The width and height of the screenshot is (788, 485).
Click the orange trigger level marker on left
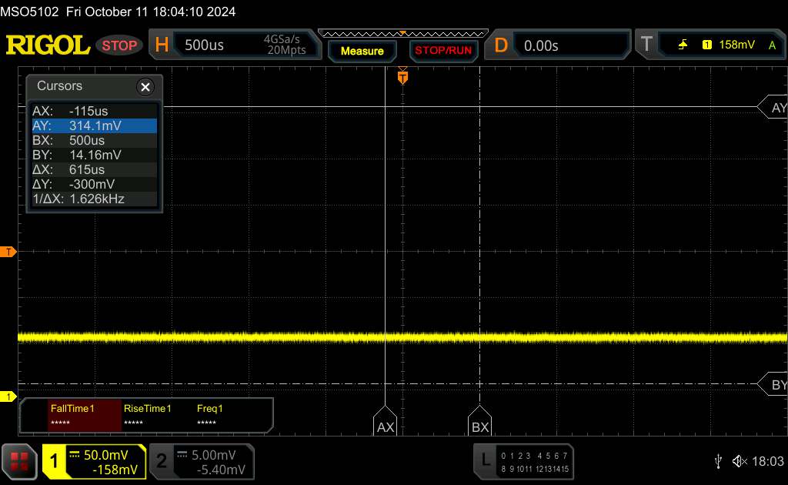tap(9, 252)
